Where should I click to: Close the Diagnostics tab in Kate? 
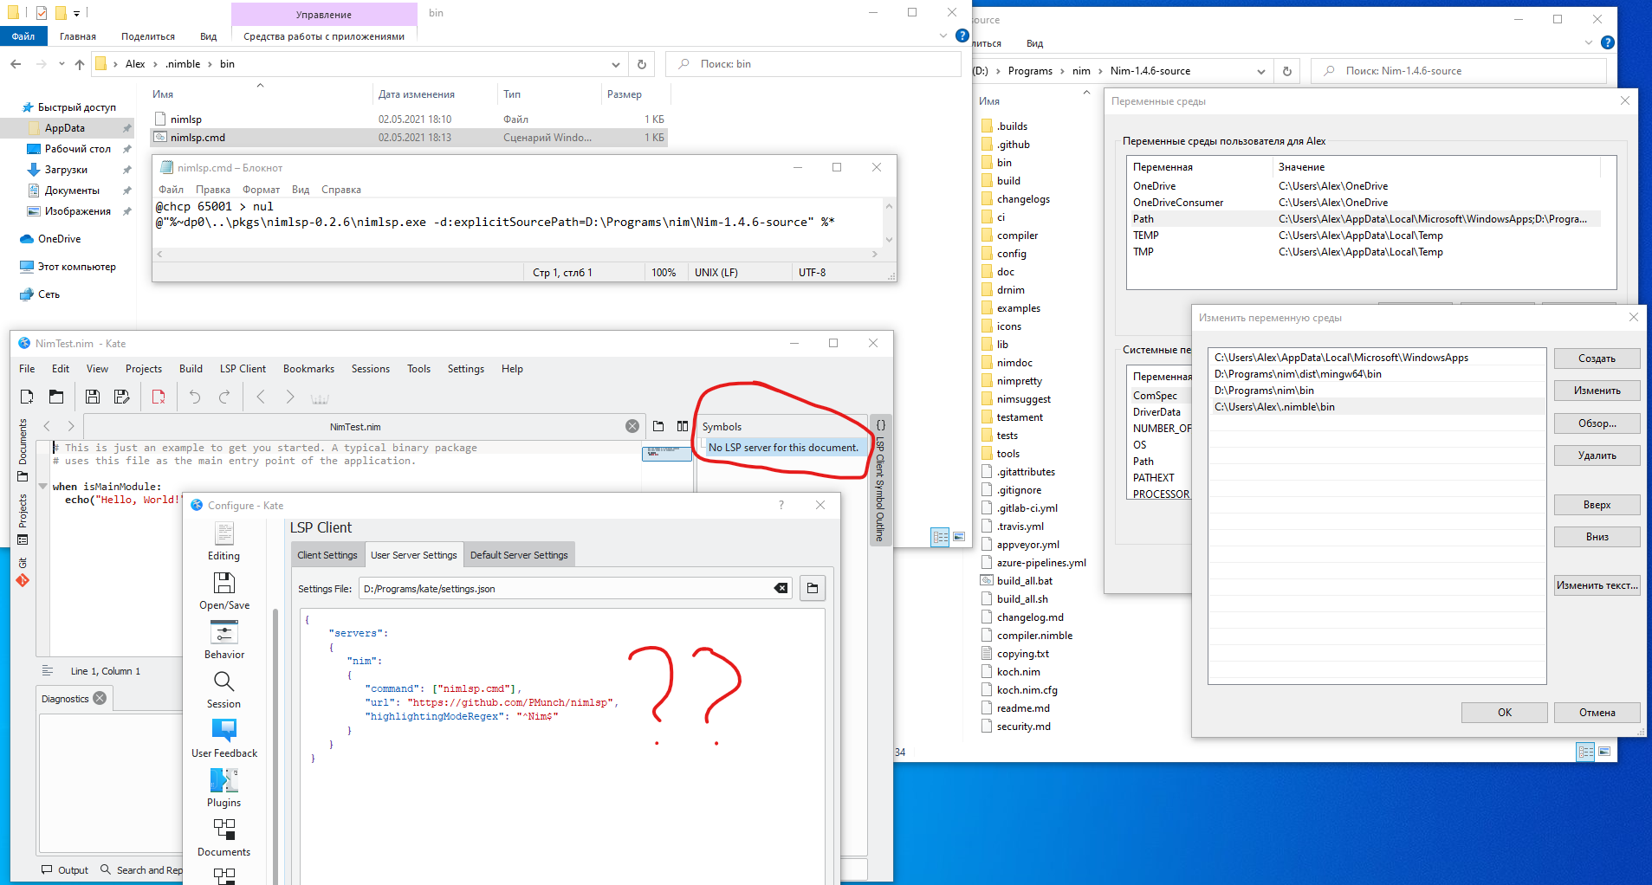click(x=100, y=698)
